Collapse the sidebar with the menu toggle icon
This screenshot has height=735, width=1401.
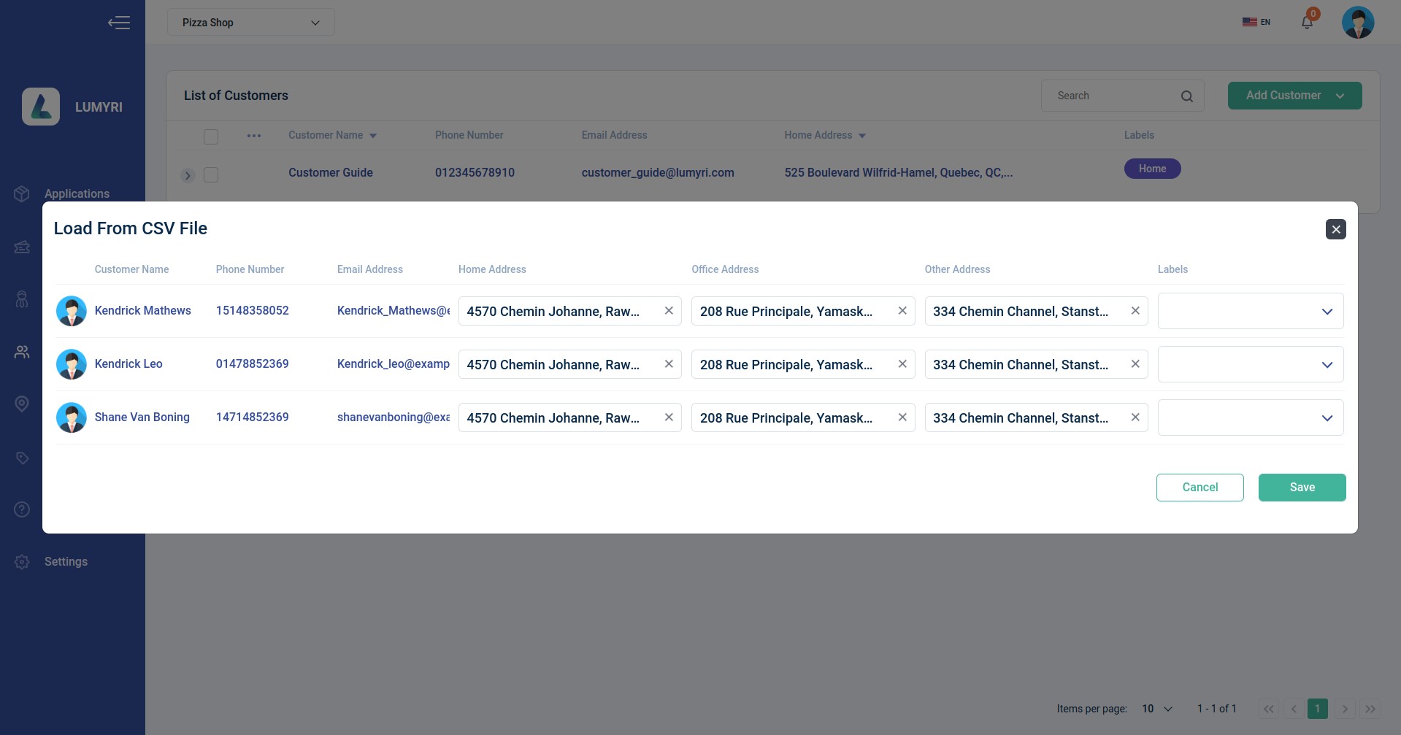pyautogui.click(x=119, y=23)
